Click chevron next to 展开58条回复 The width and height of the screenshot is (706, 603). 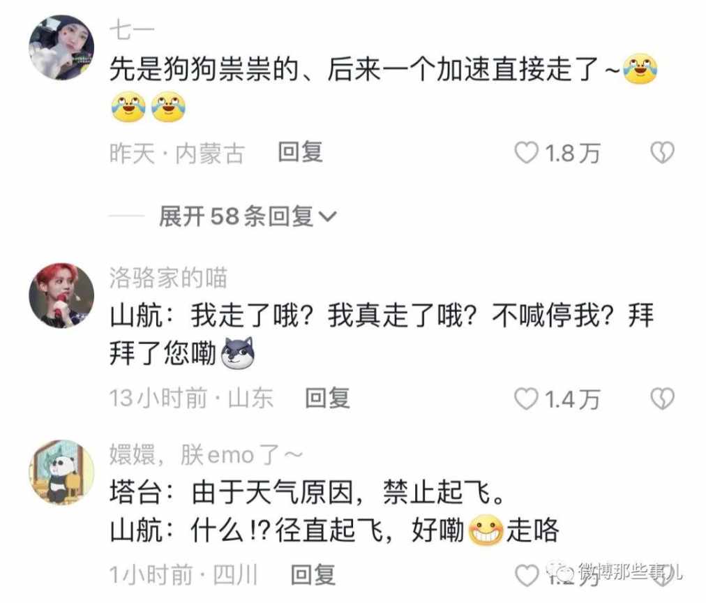[x=327, y=217]
